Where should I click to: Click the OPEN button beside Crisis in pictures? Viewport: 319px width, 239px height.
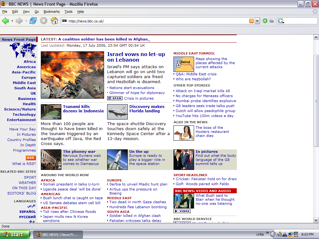click(x=115, y=98)
